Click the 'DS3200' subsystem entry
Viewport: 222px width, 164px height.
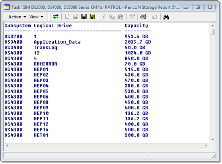pos(14,37)
